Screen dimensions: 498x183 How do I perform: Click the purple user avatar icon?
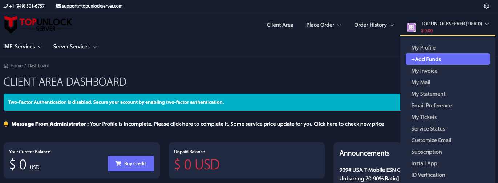tap(411, 27)
